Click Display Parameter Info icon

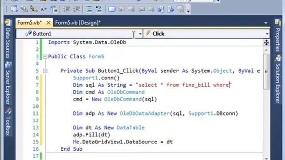pos(24,9)
